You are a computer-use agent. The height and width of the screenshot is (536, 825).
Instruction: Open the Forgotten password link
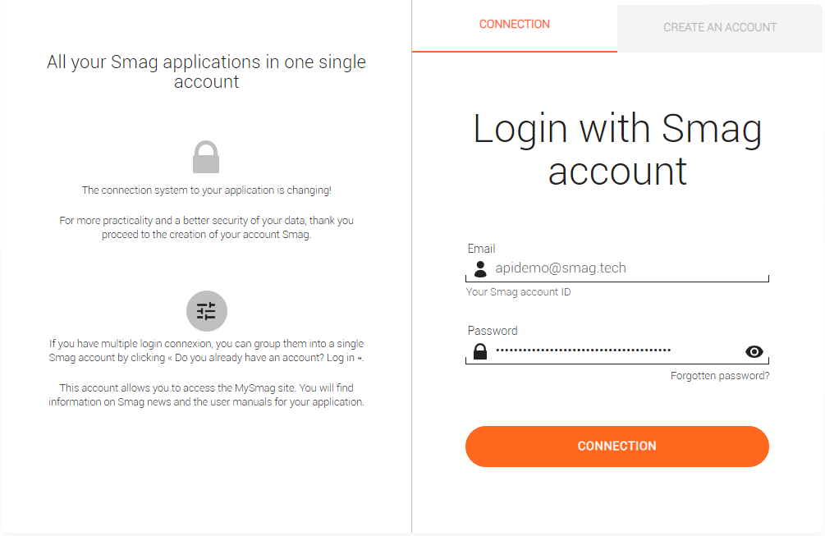tap(720, 376)
